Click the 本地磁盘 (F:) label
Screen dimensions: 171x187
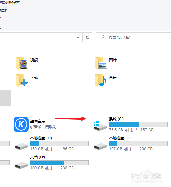tap(120, 138)
